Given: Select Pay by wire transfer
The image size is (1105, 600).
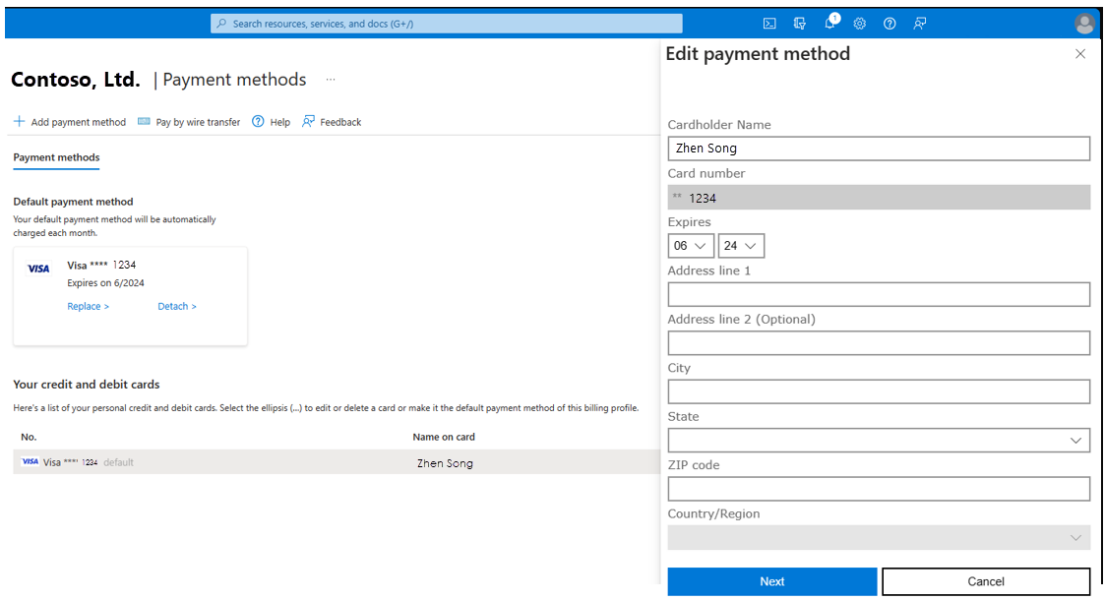Looking at the screenshot, I should pyautogui.click(x=189, y=122).
